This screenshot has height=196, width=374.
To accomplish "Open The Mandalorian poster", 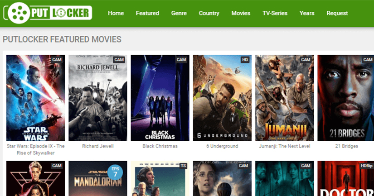I will pyautogui.click(x=98, y=178).
